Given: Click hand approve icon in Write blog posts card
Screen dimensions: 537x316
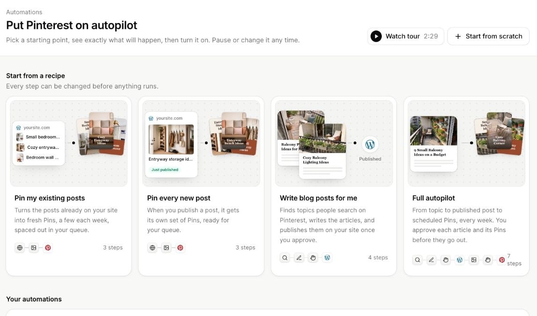Looking at the screenshot, I should pyautogui.click(x=313, y=257).
